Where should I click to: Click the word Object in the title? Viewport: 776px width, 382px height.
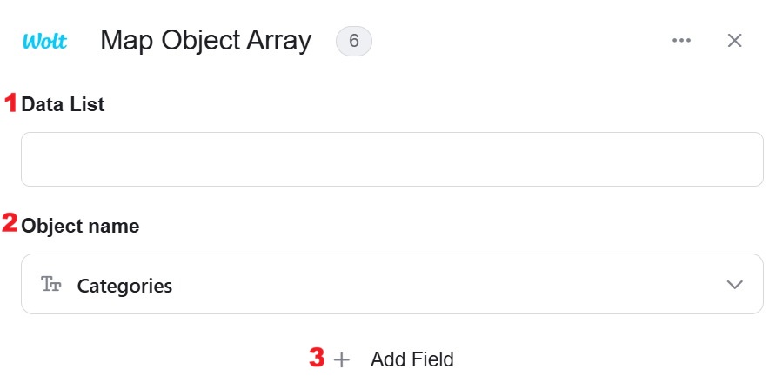(x=201, y=41)
